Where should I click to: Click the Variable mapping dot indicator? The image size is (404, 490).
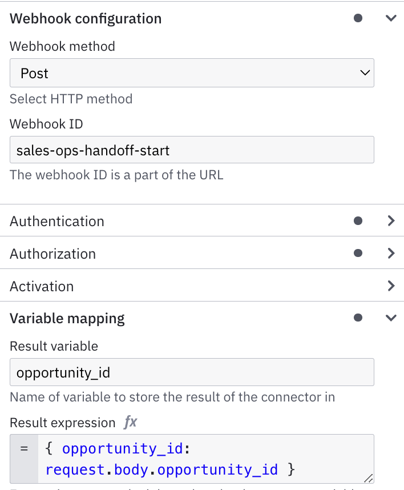pyautogui.click(x=358, y=318)
